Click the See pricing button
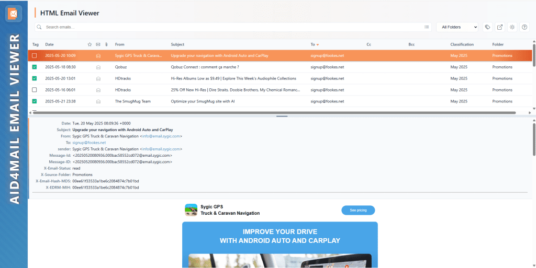Viewport: 536px width, 268px height. point(358,211)
